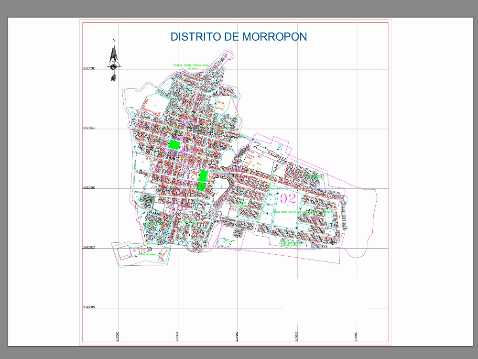The height and width of the screenshot is (359, 478).
Task: Click the magenta "02" sector label
Action: pos(288,199)
